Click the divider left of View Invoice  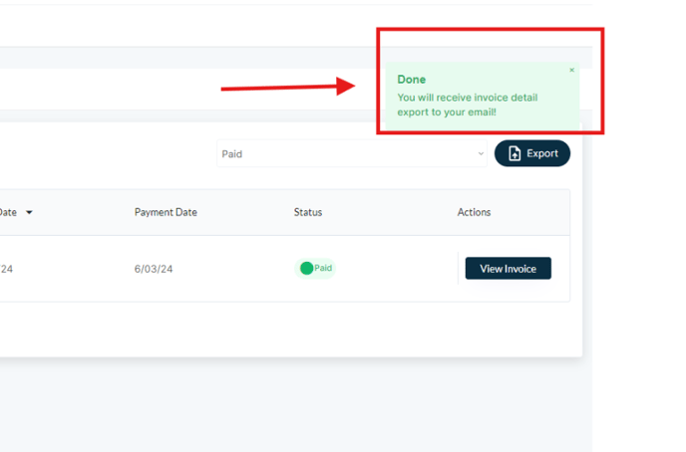[x=458, y=269]
